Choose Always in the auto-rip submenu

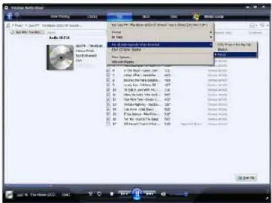click(236, 50)
